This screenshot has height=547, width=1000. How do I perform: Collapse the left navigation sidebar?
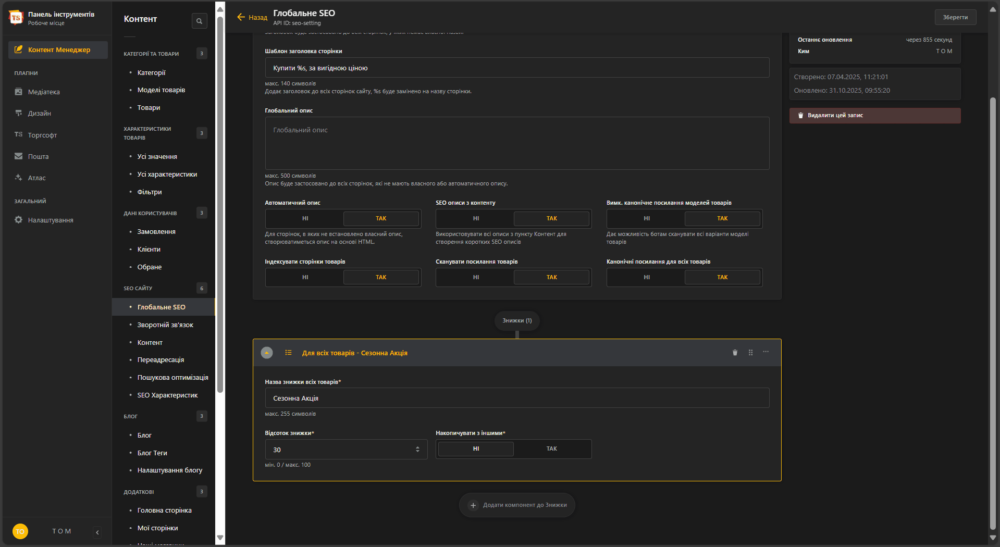click(97, 532)
